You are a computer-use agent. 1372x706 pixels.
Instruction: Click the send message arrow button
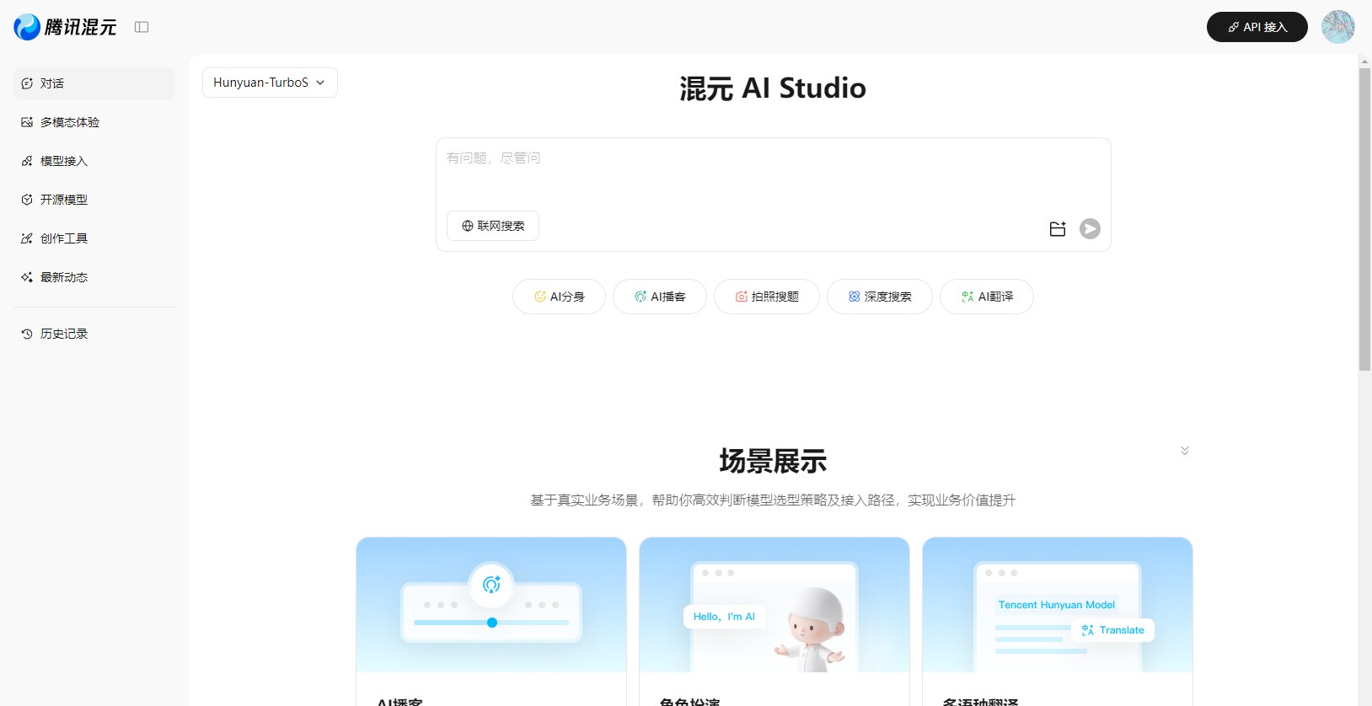point(1090,229)
